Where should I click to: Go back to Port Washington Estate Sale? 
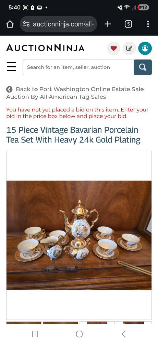75,93
